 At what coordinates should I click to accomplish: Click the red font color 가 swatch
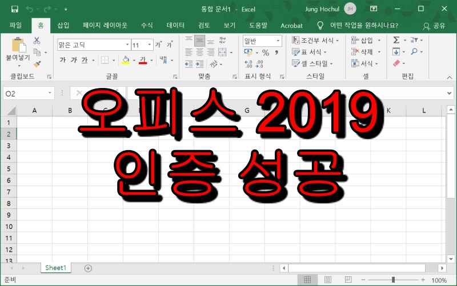pyautogui.click(x=143, y=61)
